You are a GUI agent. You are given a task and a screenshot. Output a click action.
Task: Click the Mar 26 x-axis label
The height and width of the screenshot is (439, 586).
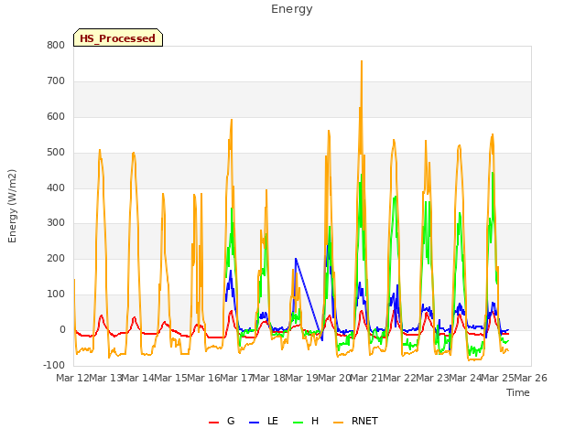[530, 378]
